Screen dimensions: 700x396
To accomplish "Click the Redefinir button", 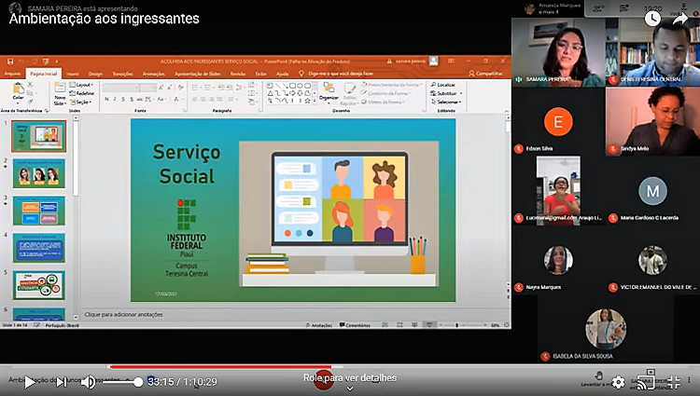I will point(82,93).
